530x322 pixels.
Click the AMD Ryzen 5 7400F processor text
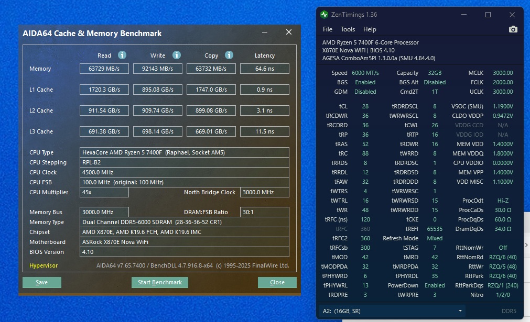click(x=370, y=42)
